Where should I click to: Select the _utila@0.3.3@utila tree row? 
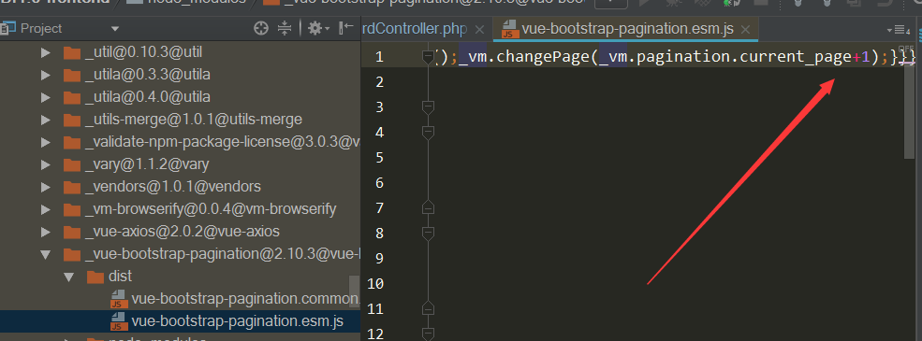pyautogui.click(x=180, y=75)
